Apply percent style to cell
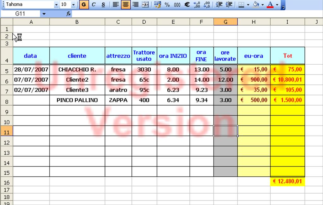Image resolution: width=323 pixels, height=205 pixels. pos(167,5)
